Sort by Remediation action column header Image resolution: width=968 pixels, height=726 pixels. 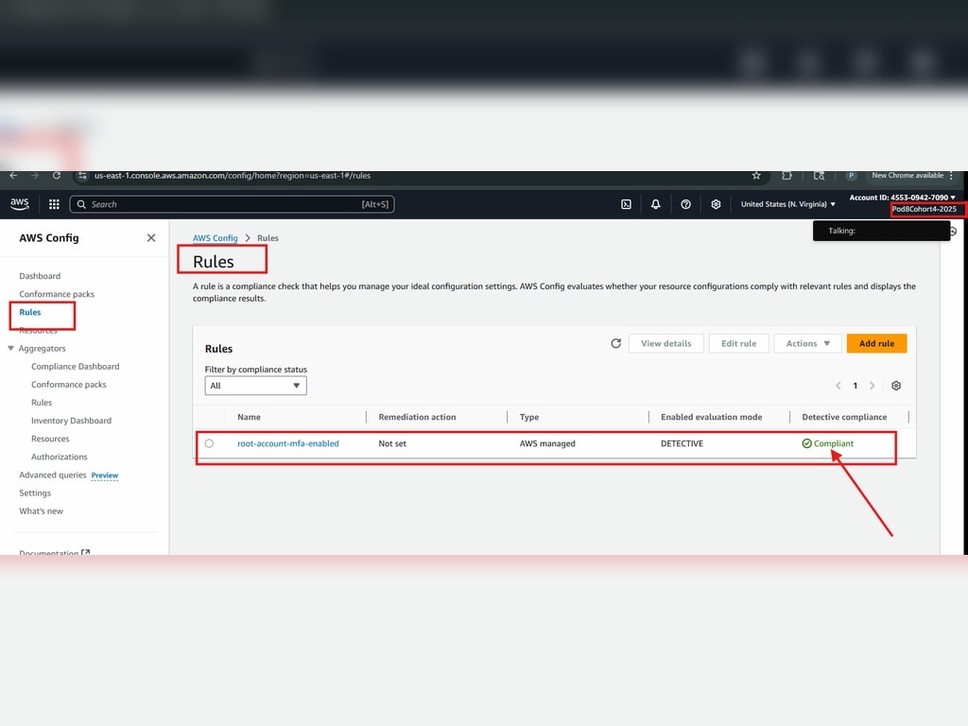(x=417, y=417)
